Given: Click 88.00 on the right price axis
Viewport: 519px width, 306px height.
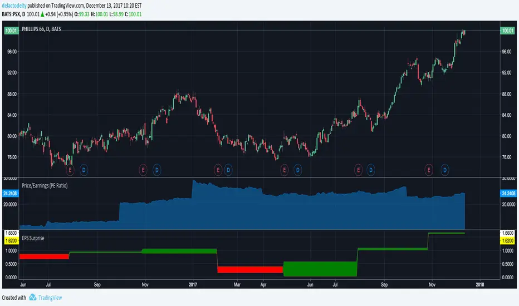Looking at the screenshot, I should point(507,94).
